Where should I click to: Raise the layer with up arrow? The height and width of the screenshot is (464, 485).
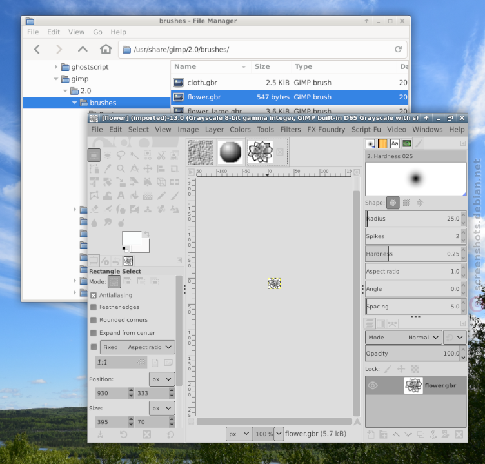(396, 434)
